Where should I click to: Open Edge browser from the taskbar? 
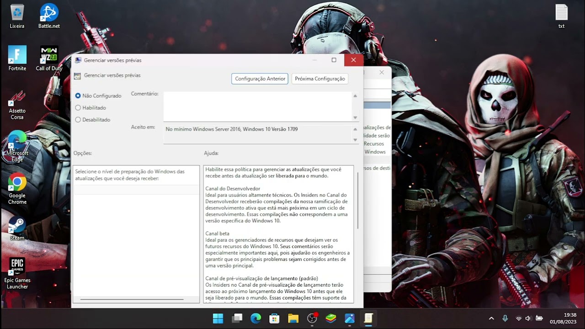(x=255, y=318)
